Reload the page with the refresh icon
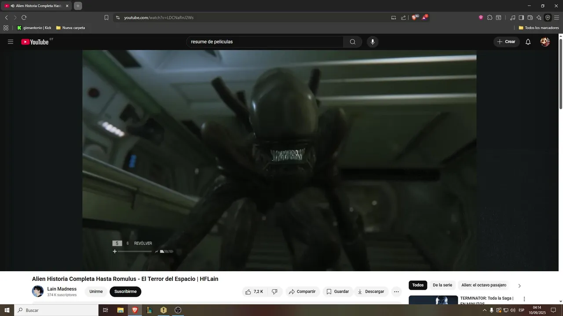Screen dimensions: 563x316 (x=24, y=18)
